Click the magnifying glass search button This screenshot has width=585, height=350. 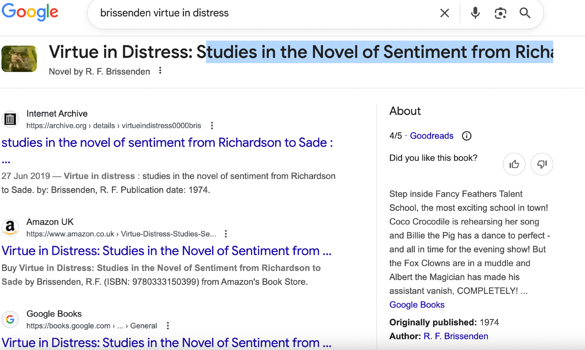coord(525,13)
